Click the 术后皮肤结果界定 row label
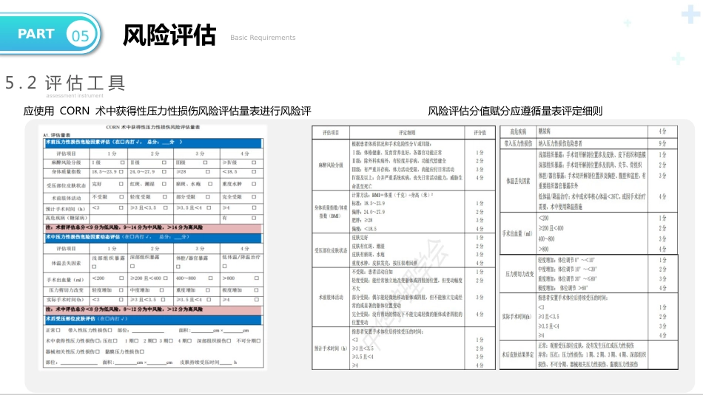 [518, 354]
